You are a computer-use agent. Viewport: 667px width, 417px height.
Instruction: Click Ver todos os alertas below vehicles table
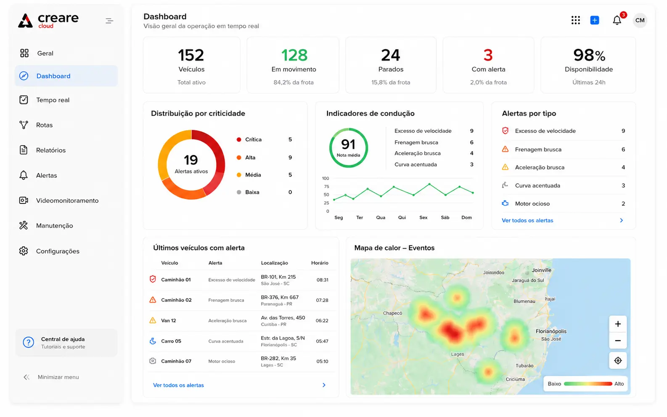(x=178, y=385)
